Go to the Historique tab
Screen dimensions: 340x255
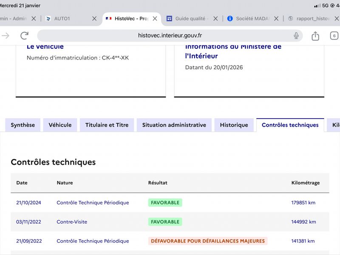pyautogui.click(x=234, y=125)
